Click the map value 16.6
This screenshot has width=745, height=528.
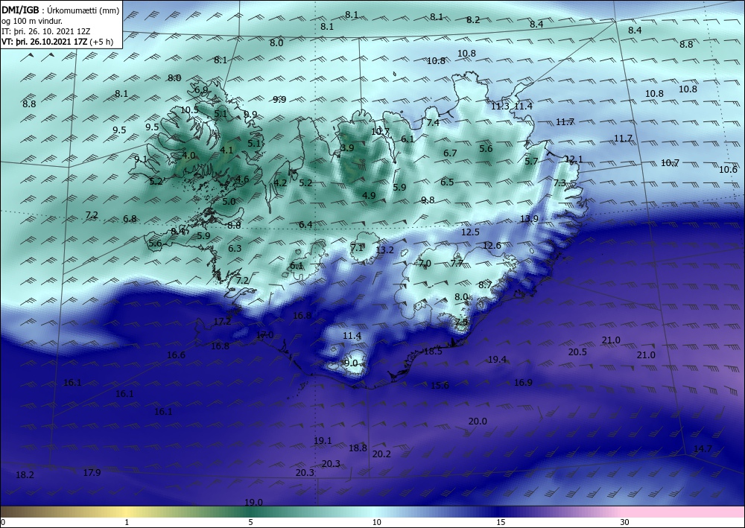(x=177, y=355)
